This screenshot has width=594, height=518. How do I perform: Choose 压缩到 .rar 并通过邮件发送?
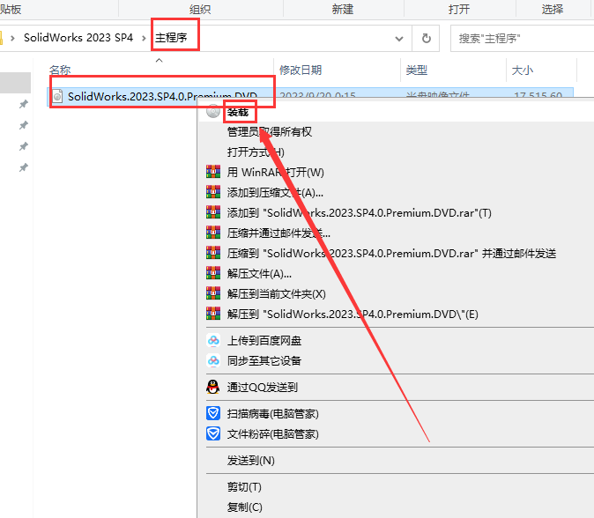coord(391,254)
